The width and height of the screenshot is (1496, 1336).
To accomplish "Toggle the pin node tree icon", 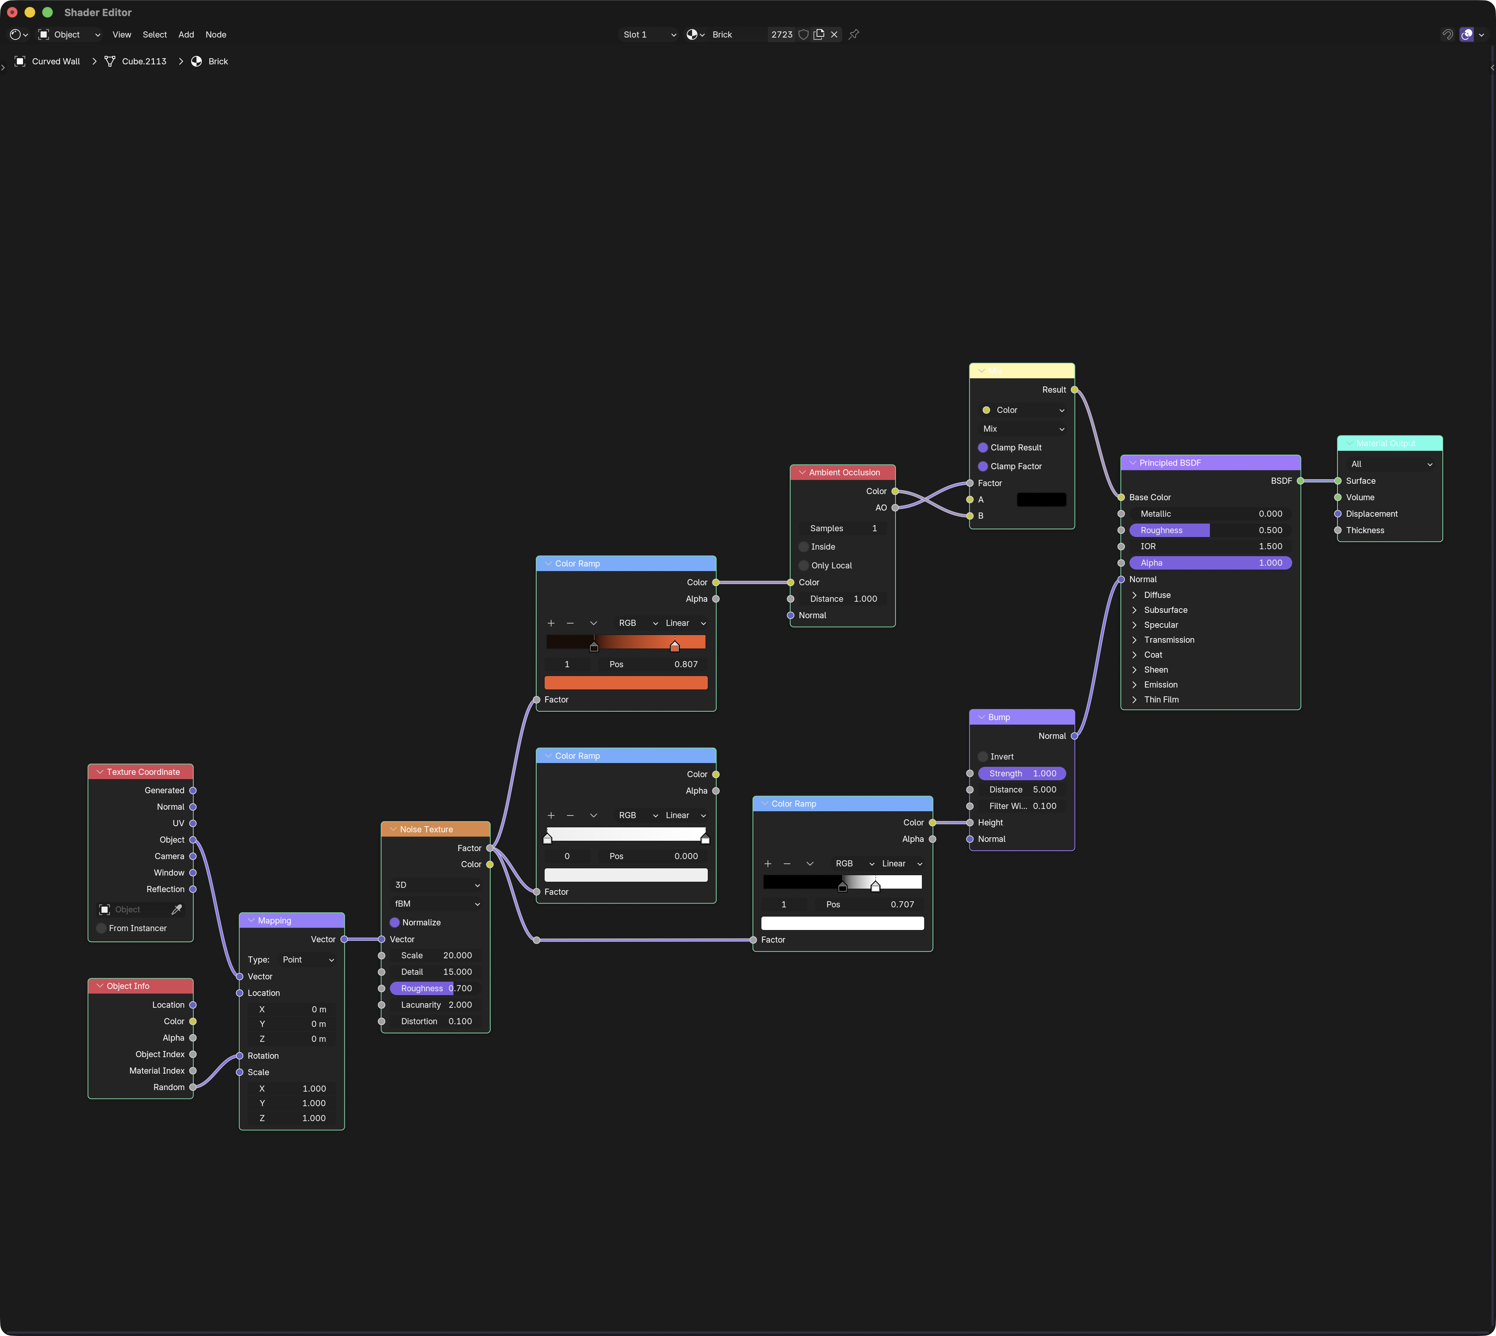I will coord(854,34).
